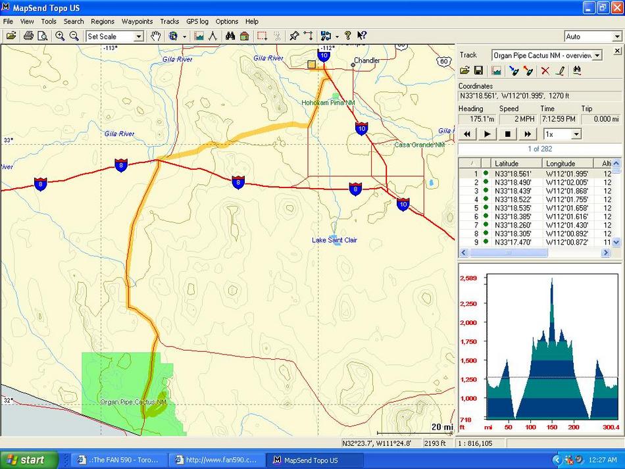Zoom out with the magnifier minus icon
The width and height of the screenshot is (625, 469).
coord(74,36)
